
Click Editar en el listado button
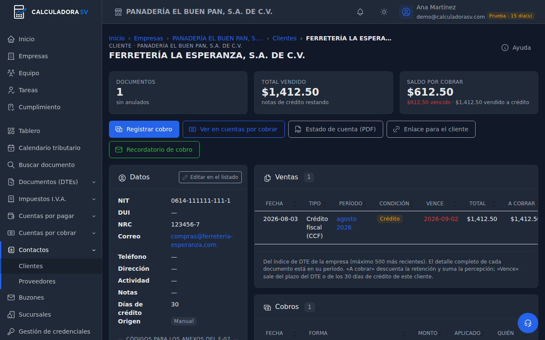point(210,177)
